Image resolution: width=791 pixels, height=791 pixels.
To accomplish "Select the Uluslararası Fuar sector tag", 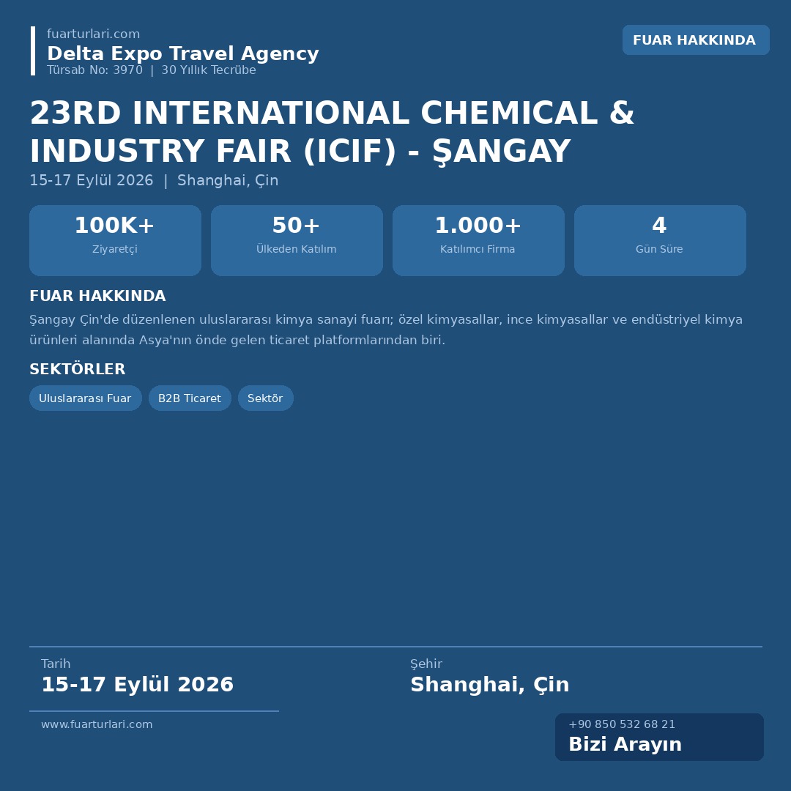I will 85,398.
